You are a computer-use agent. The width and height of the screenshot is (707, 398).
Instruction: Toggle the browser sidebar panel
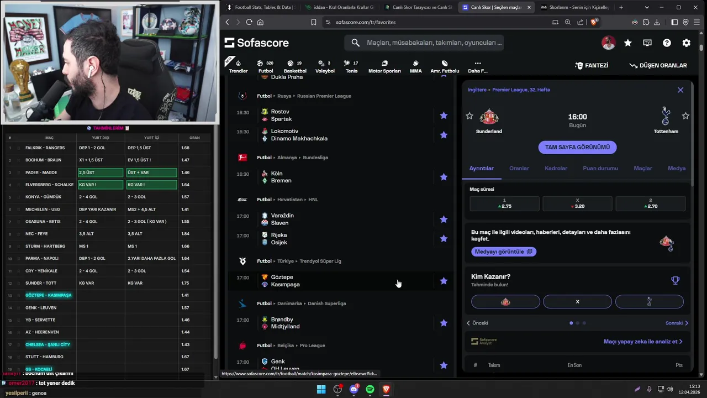(x=674, y=22)
